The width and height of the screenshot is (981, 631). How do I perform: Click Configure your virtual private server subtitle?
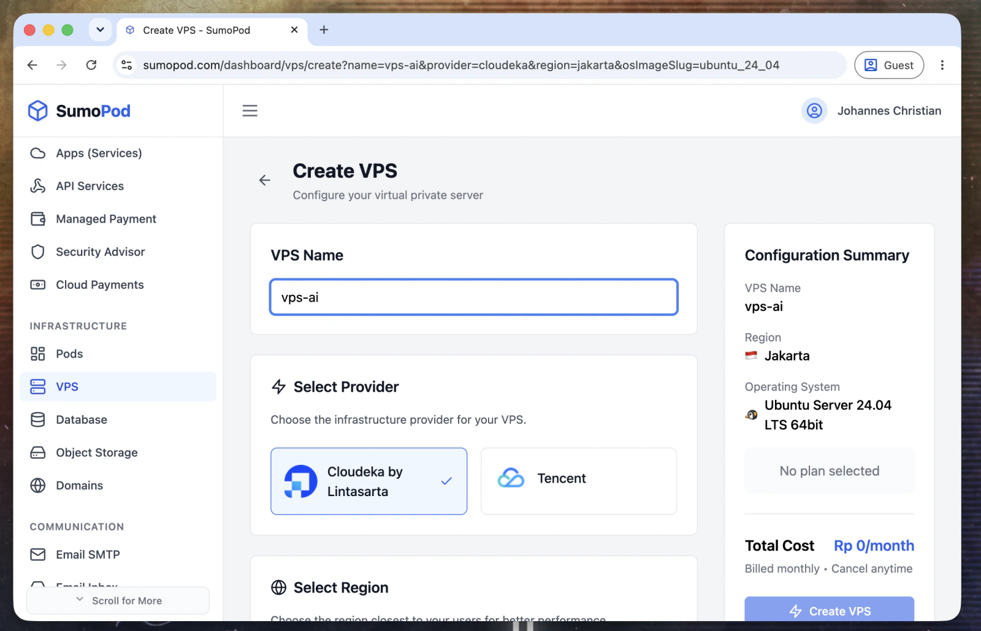click(x=388, y=195)
